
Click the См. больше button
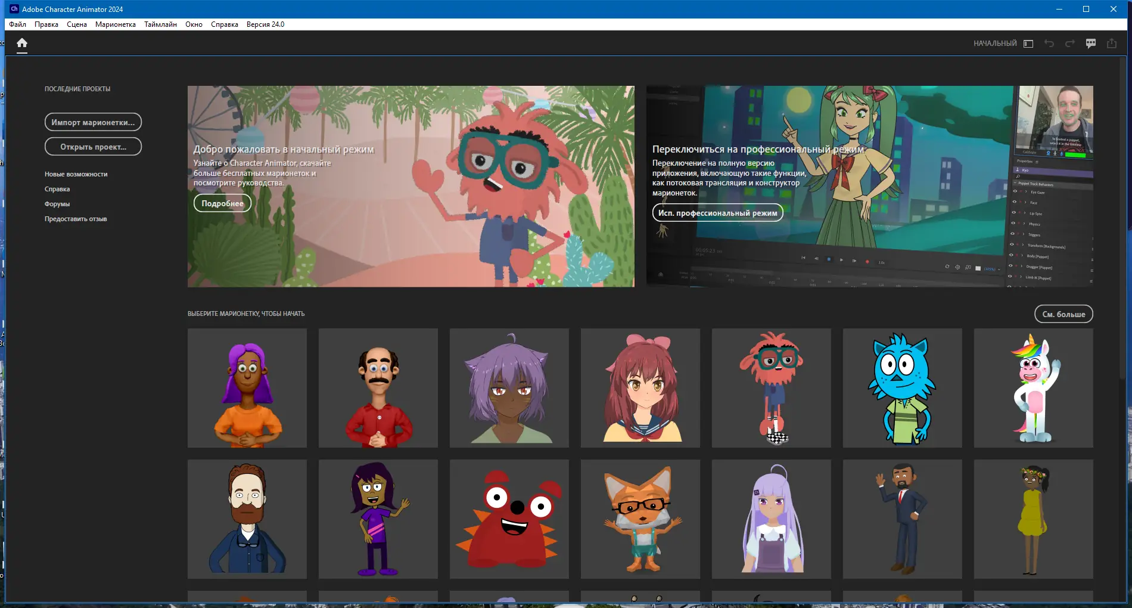1063,314
